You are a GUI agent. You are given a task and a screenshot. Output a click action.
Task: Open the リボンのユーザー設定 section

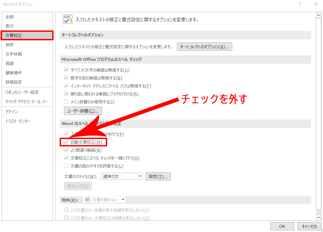click(22, 92)
